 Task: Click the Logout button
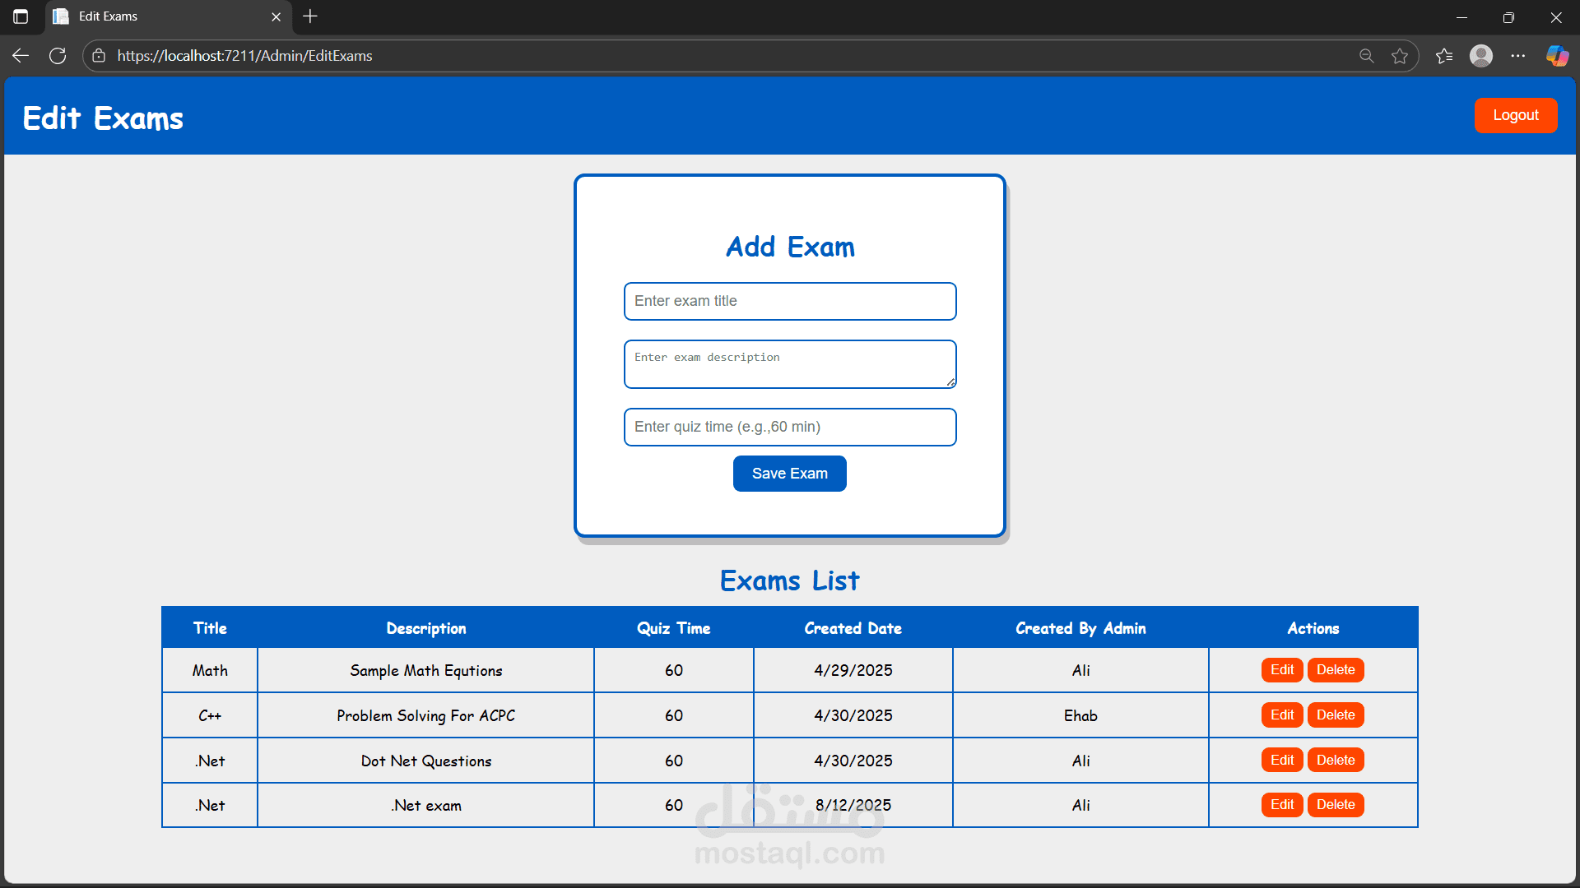point(1515,115)
